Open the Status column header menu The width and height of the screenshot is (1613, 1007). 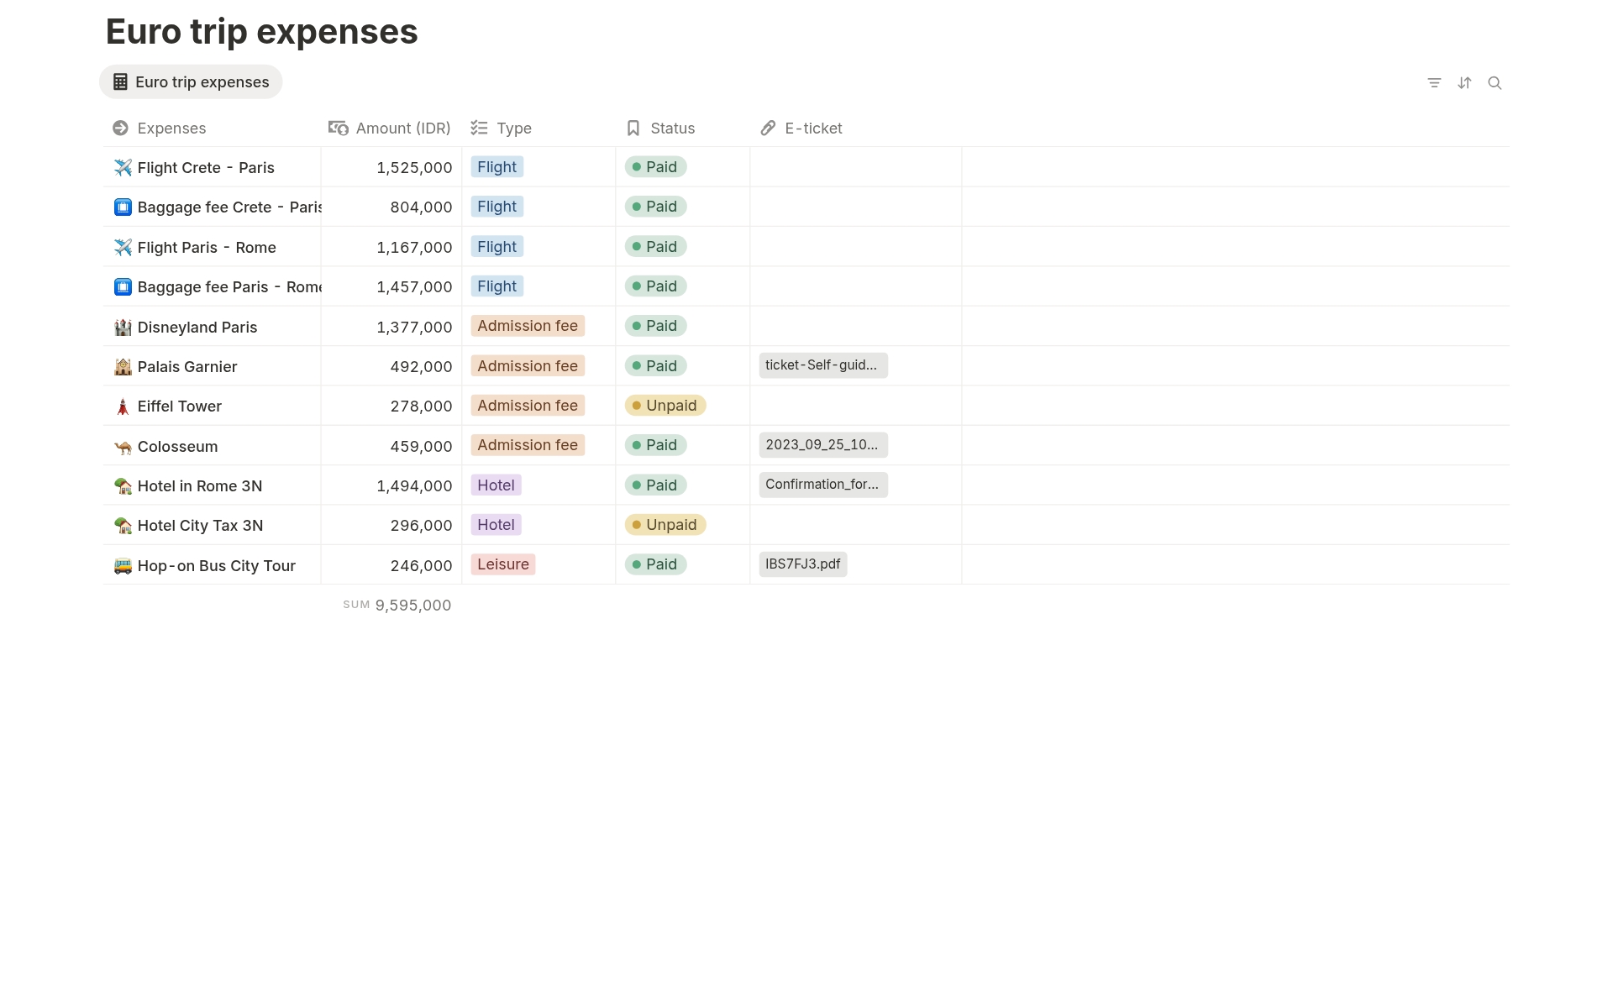click(x=661, y=128)
